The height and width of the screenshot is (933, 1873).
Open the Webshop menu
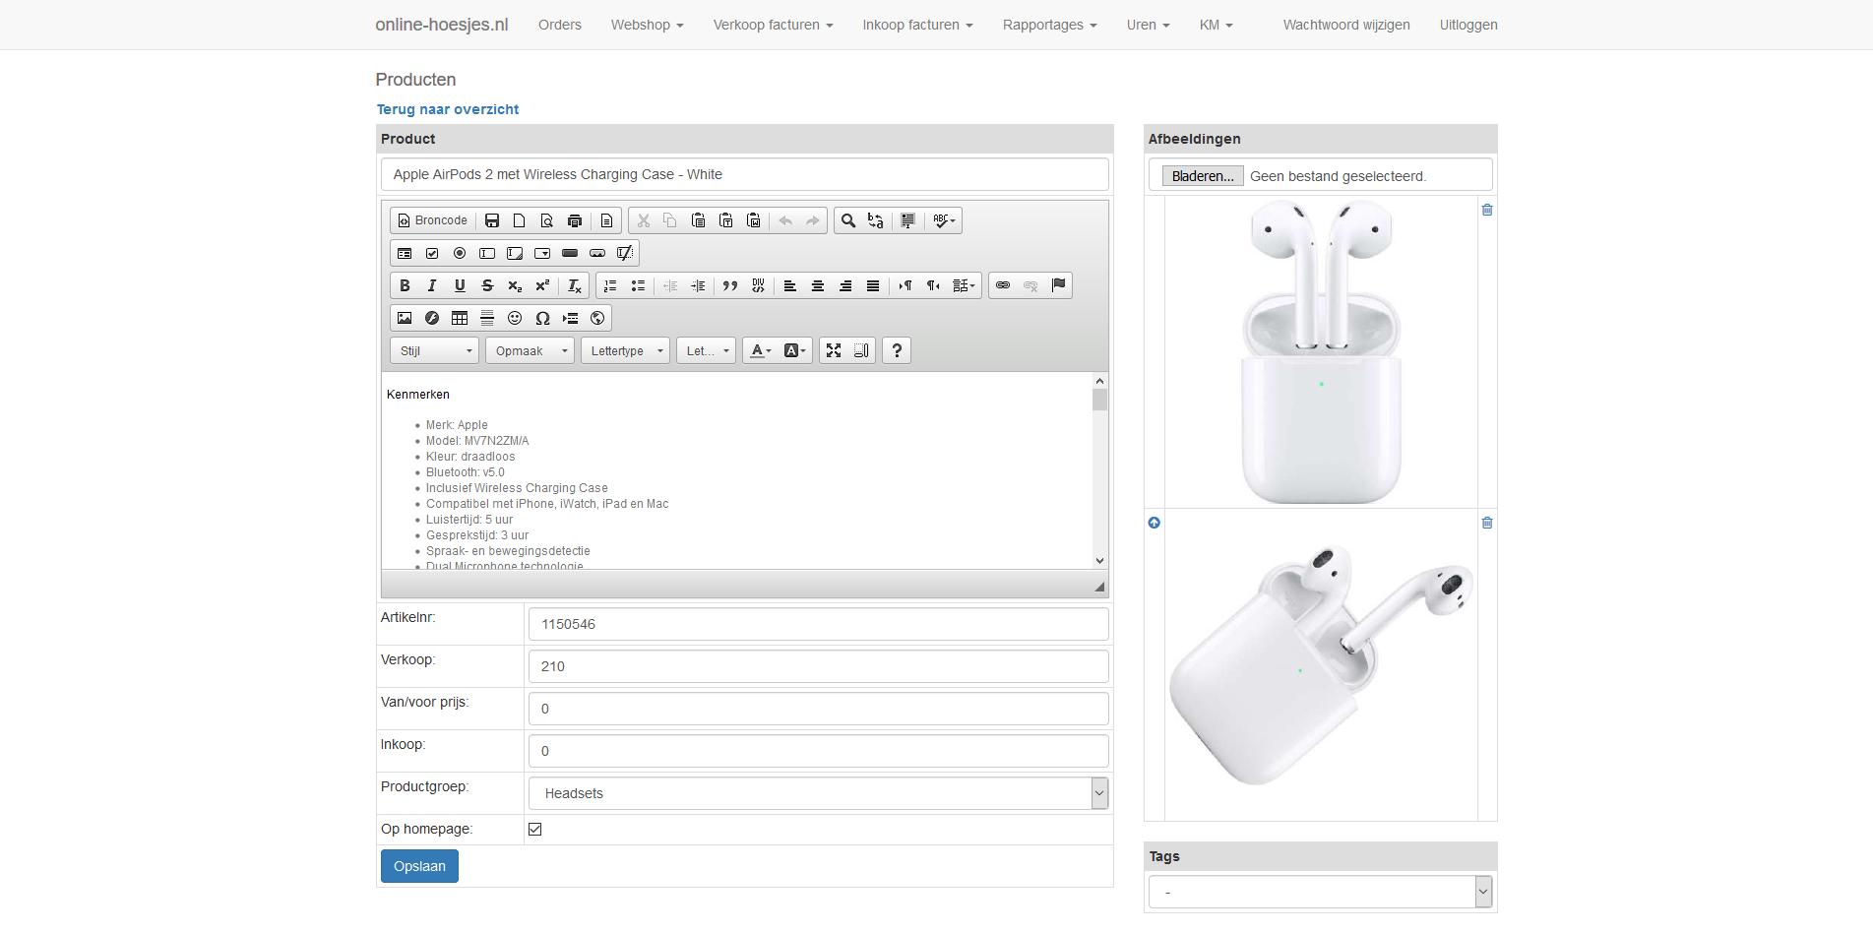click(648, 25)
